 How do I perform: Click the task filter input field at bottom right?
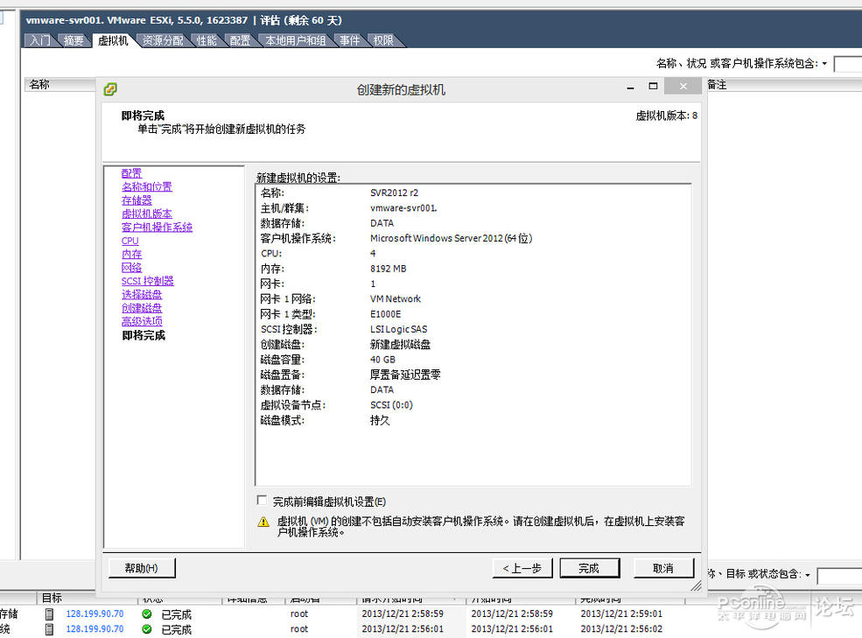(839, 576)
